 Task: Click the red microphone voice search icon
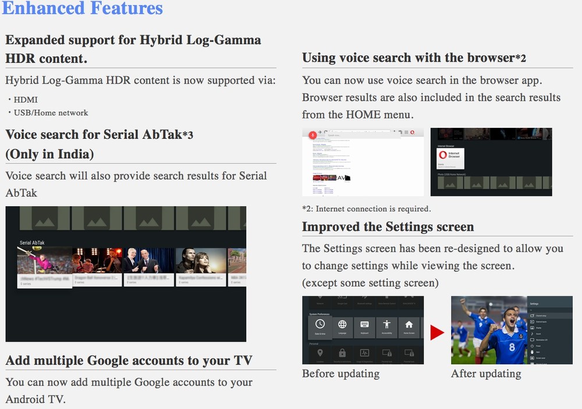[x=313, y=134]
